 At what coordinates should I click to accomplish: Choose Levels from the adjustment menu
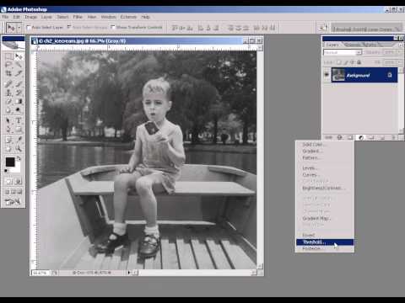[x=325, y=168]
